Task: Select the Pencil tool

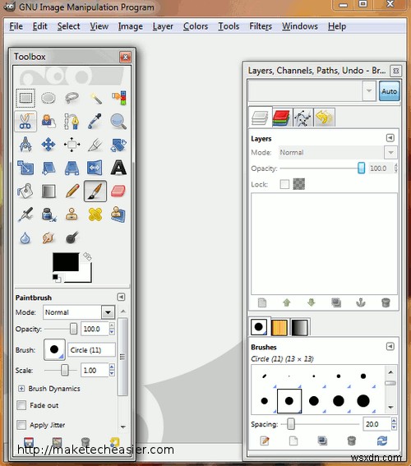Action: tap(72, 191)
